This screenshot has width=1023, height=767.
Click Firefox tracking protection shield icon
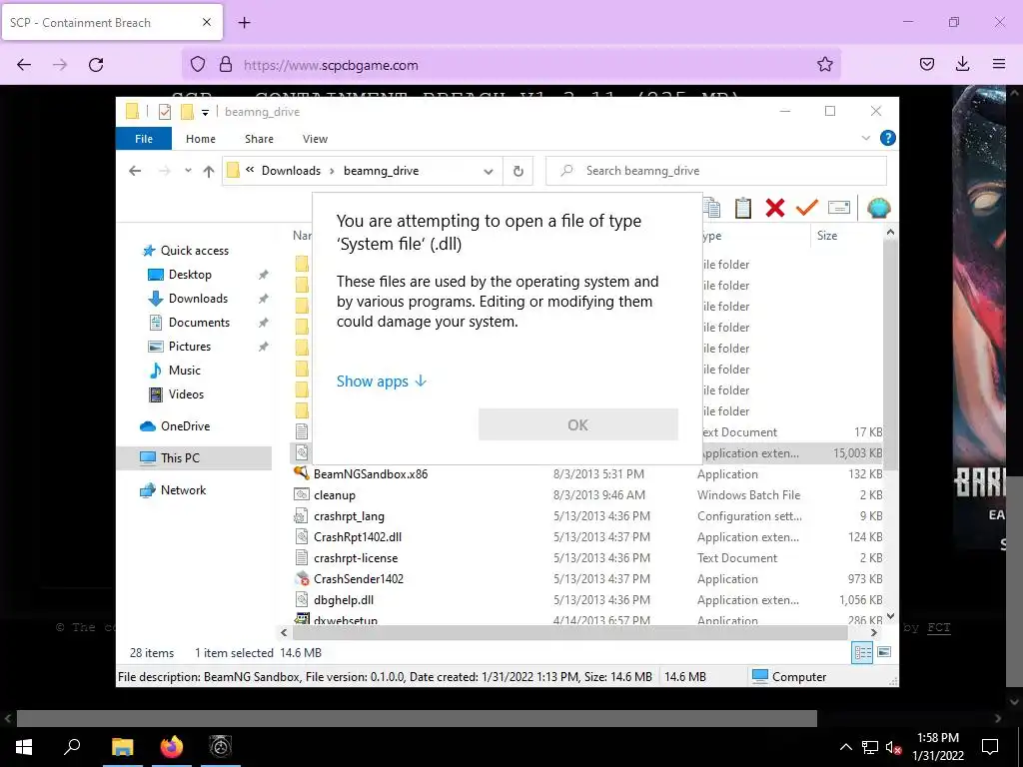[x=198, y=65]
